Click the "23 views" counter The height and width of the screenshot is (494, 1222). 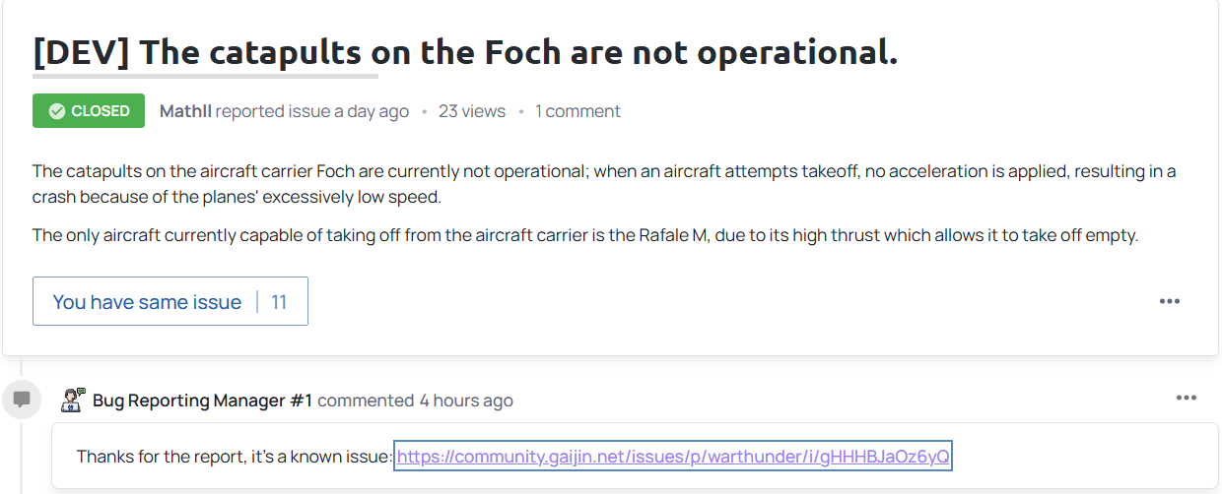coord(472,111)
